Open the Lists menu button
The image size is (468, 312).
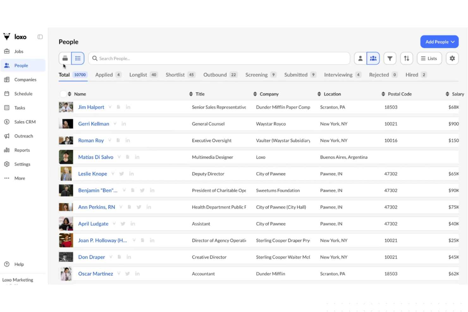429,58
